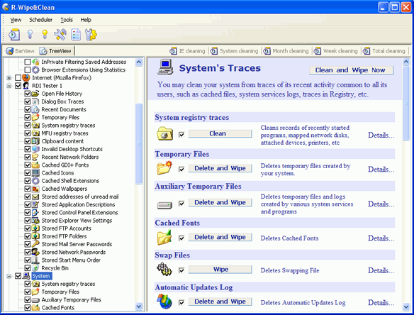Click the right pane scroll down arrow
The width and height of the screenshot is (414, 315).
coord(406,306)
